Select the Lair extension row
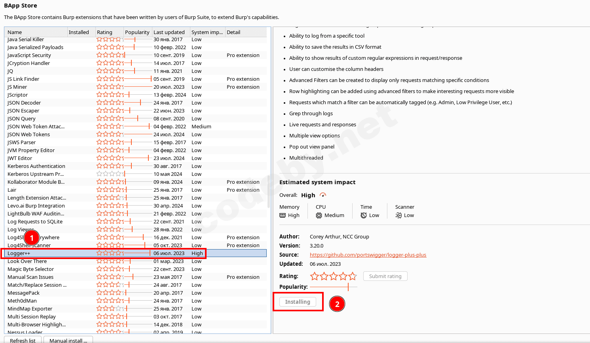 tap(135, 190)
